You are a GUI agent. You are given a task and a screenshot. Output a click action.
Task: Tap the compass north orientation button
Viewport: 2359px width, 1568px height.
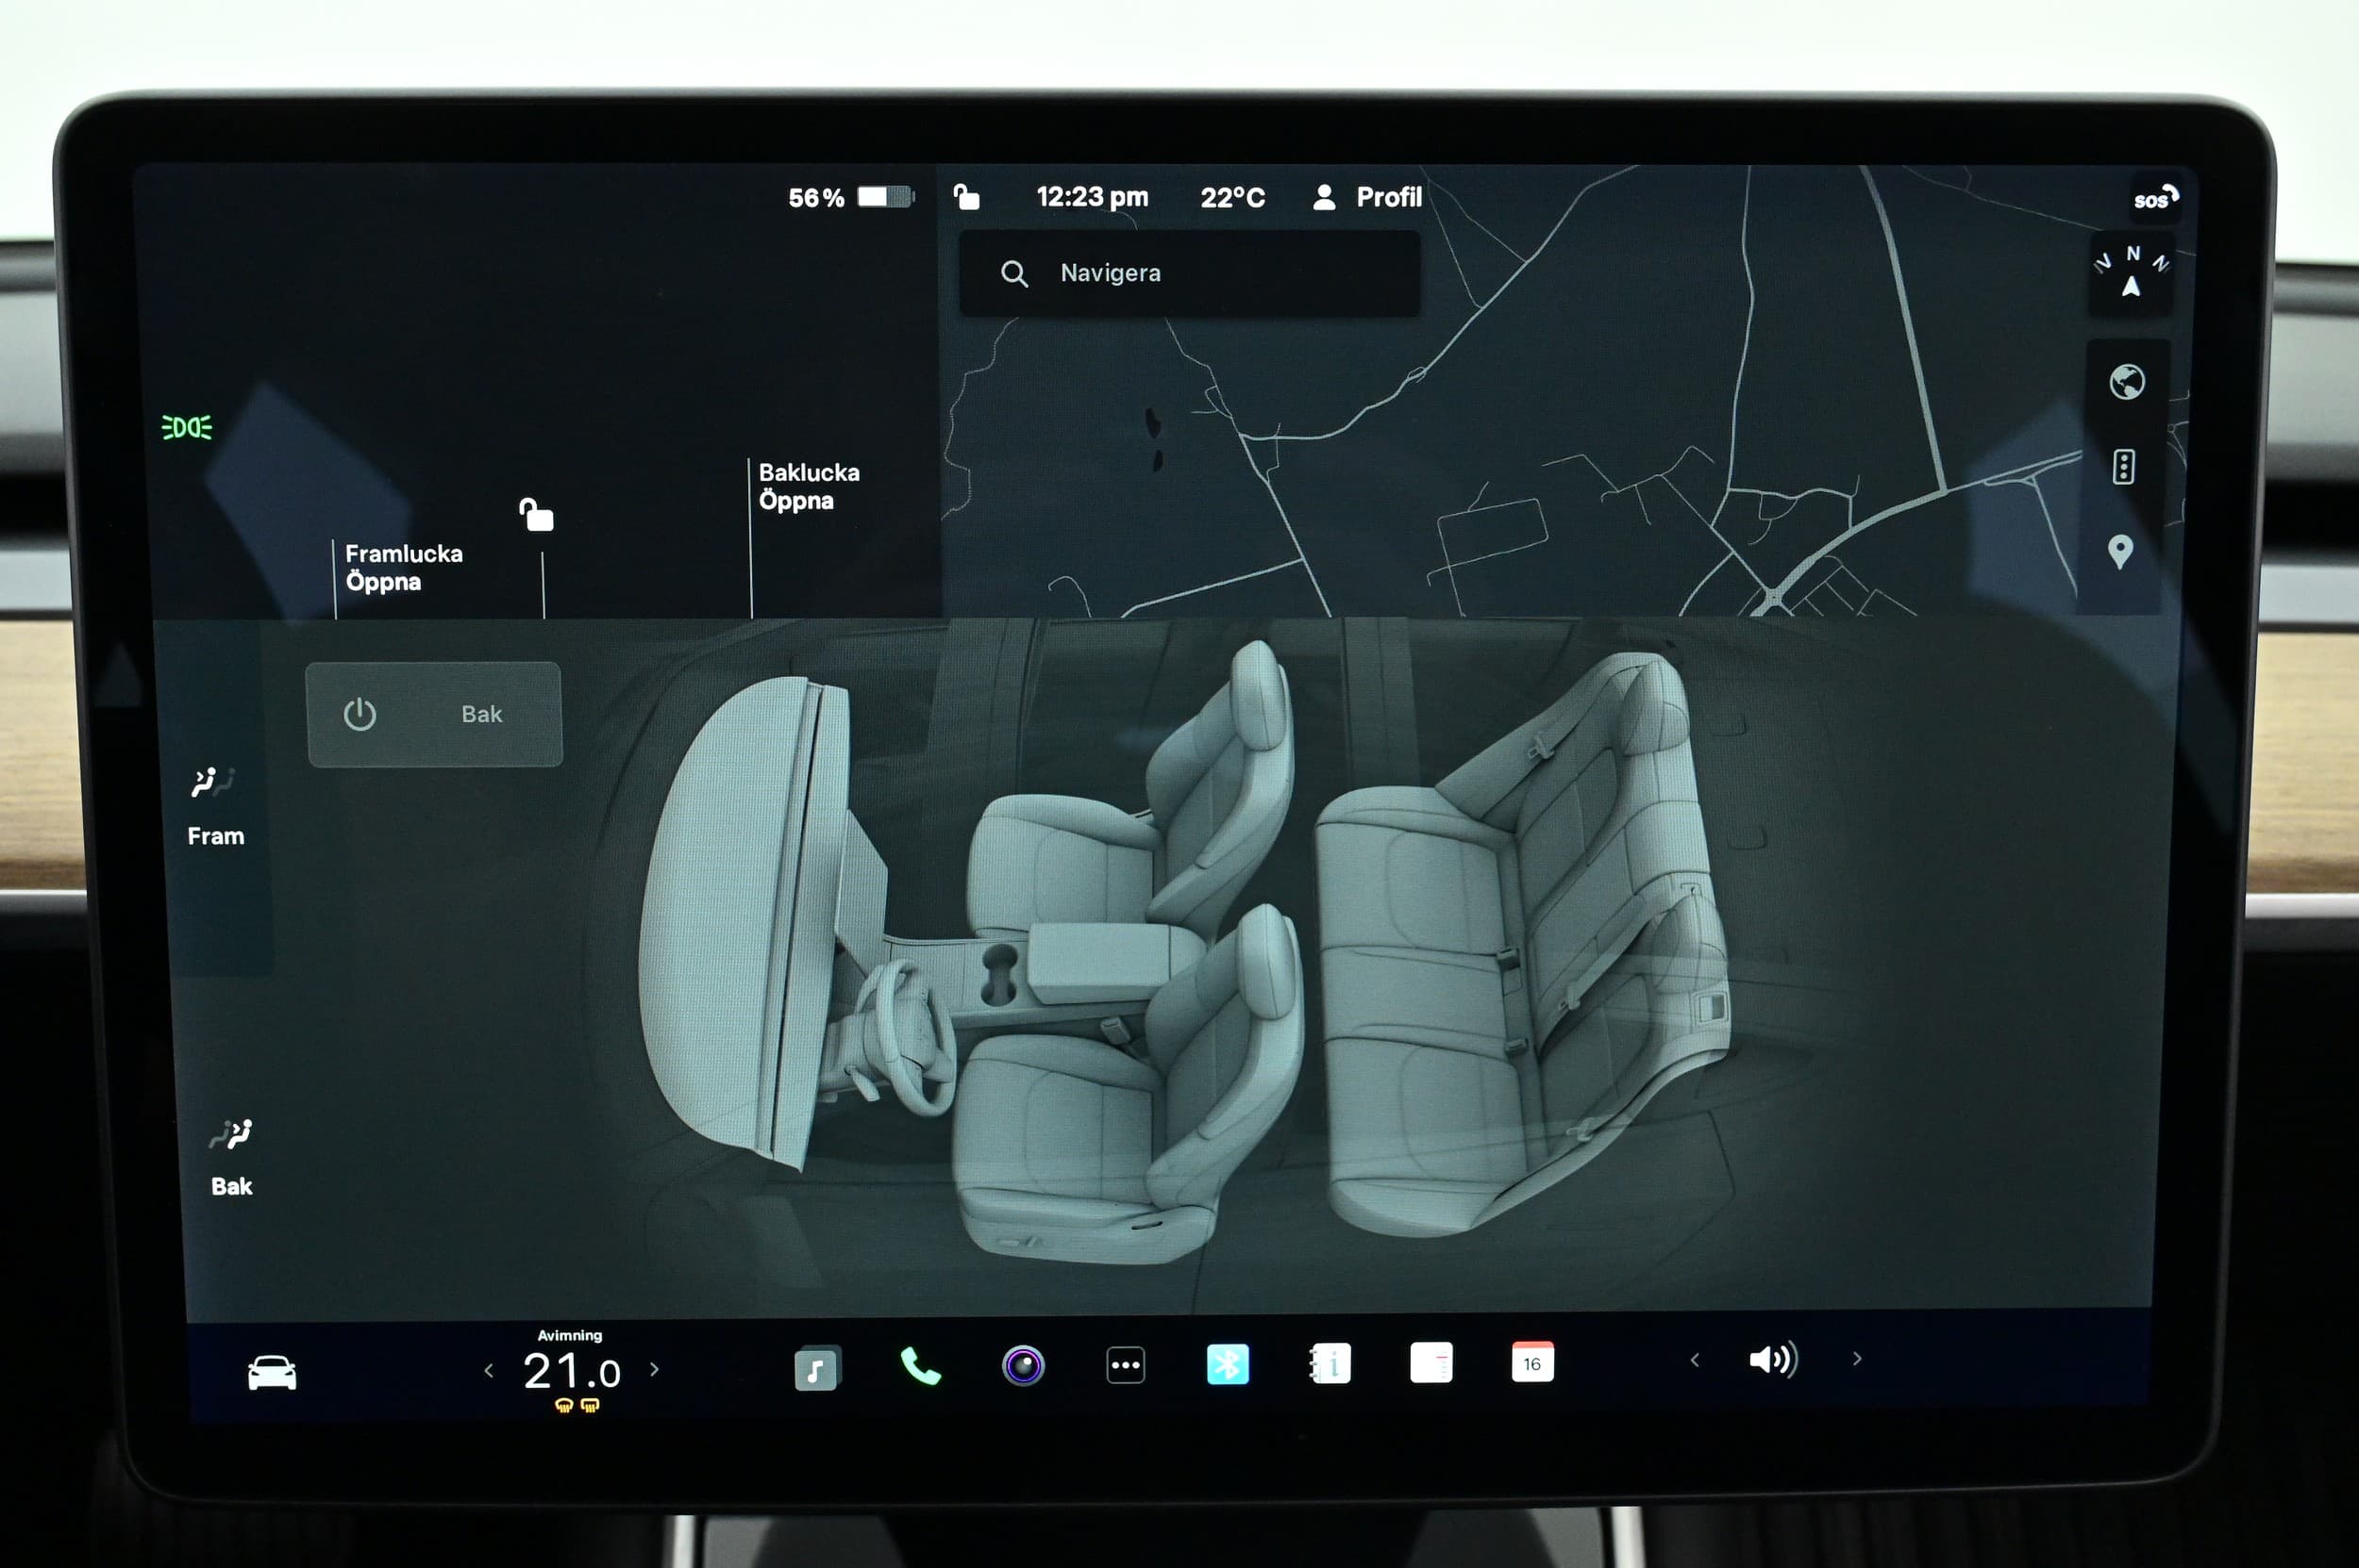coord(2131,273)
